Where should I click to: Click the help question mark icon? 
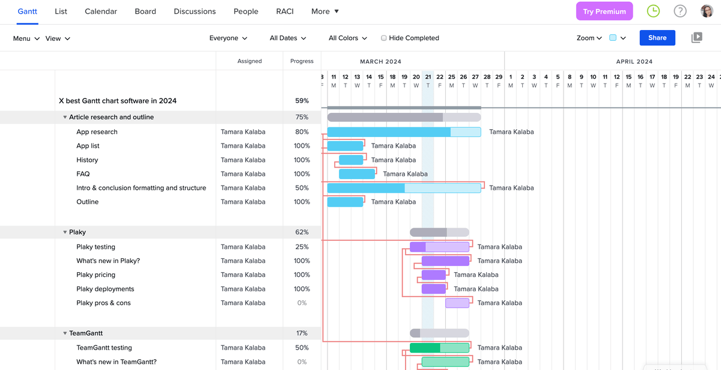(680, 11)
